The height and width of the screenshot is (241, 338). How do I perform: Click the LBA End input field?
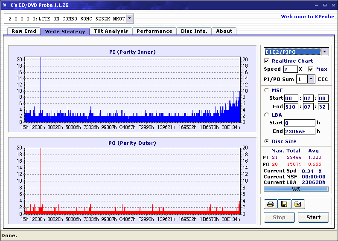point(300,132)
